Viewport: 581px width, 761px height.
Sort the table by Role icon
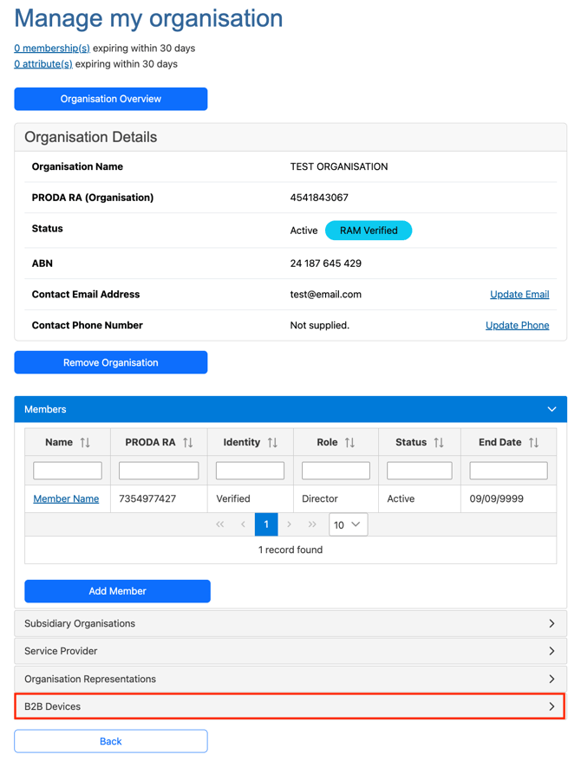point(349,443)
